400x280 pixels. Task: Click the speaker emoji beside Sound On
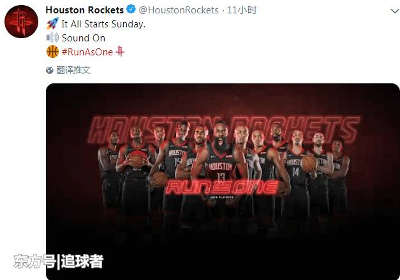point(52,38)
